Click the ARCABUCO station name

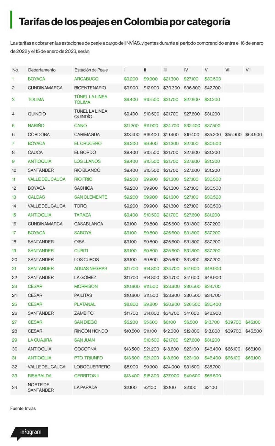86,79
